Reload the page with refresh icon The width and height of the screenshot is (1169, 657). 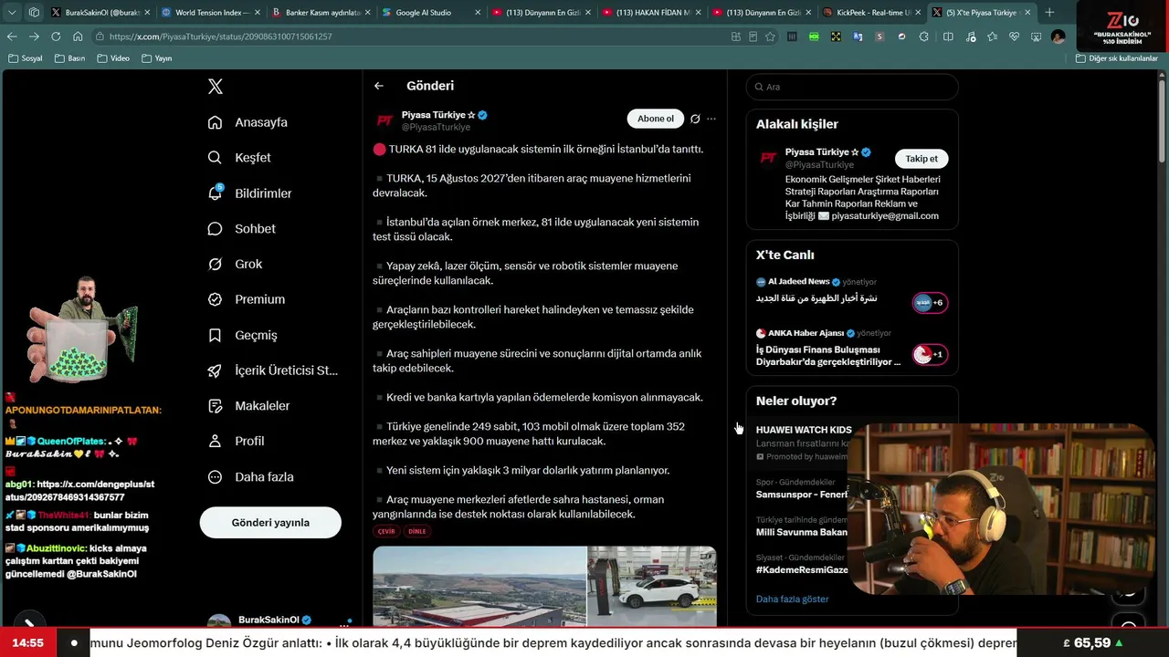click(56, 36)
